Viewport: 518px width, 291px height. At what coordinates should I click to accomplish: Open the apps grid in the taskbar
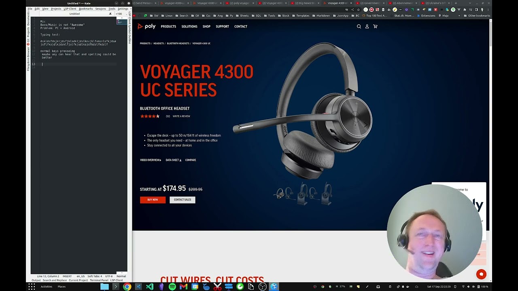click(x=32, y=287)
